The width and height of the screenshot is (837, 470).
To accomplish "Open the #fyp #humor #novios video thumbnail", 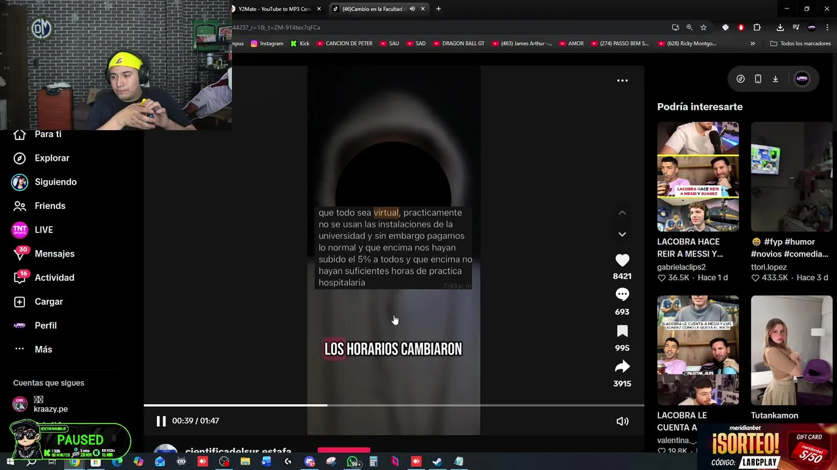I will click(x=791, y=177).
